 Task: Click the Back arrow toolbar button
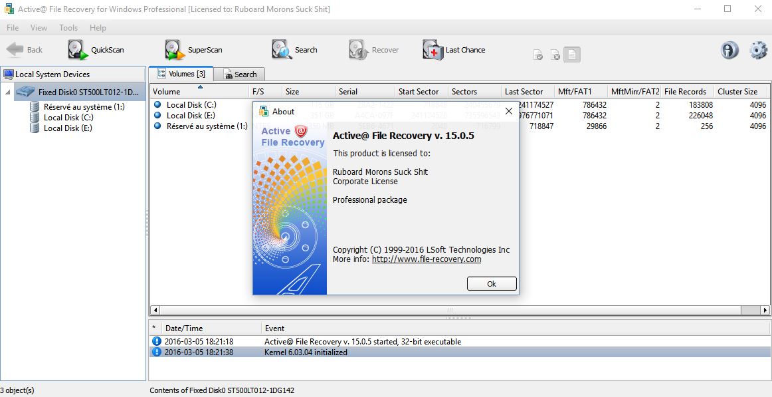[x=25, y=50]
